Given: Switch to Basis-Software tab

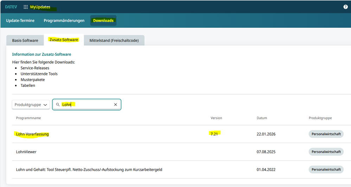Looking at the screenshot, I should coord(25,40).
